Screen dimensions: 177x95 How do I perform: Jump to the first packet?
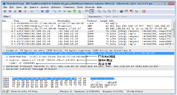[74, 11]
